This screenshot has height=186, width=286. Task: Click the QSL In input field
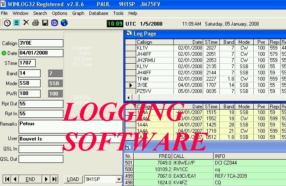tap(41, 149)
